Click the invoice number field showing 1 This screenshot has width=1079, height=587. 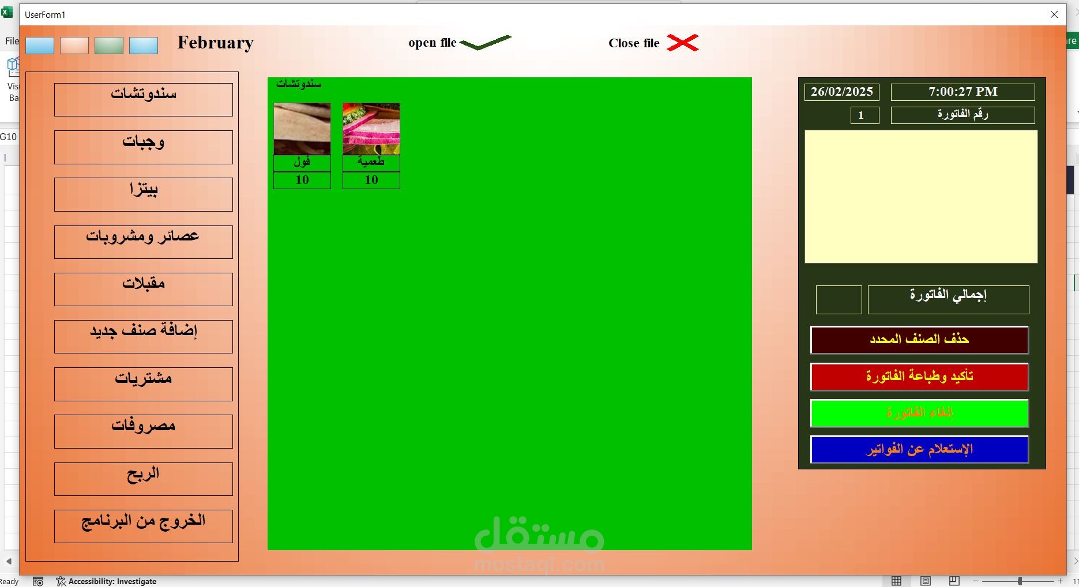pos(865,115)
